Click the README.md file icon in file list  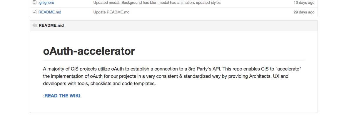point(34,12)
